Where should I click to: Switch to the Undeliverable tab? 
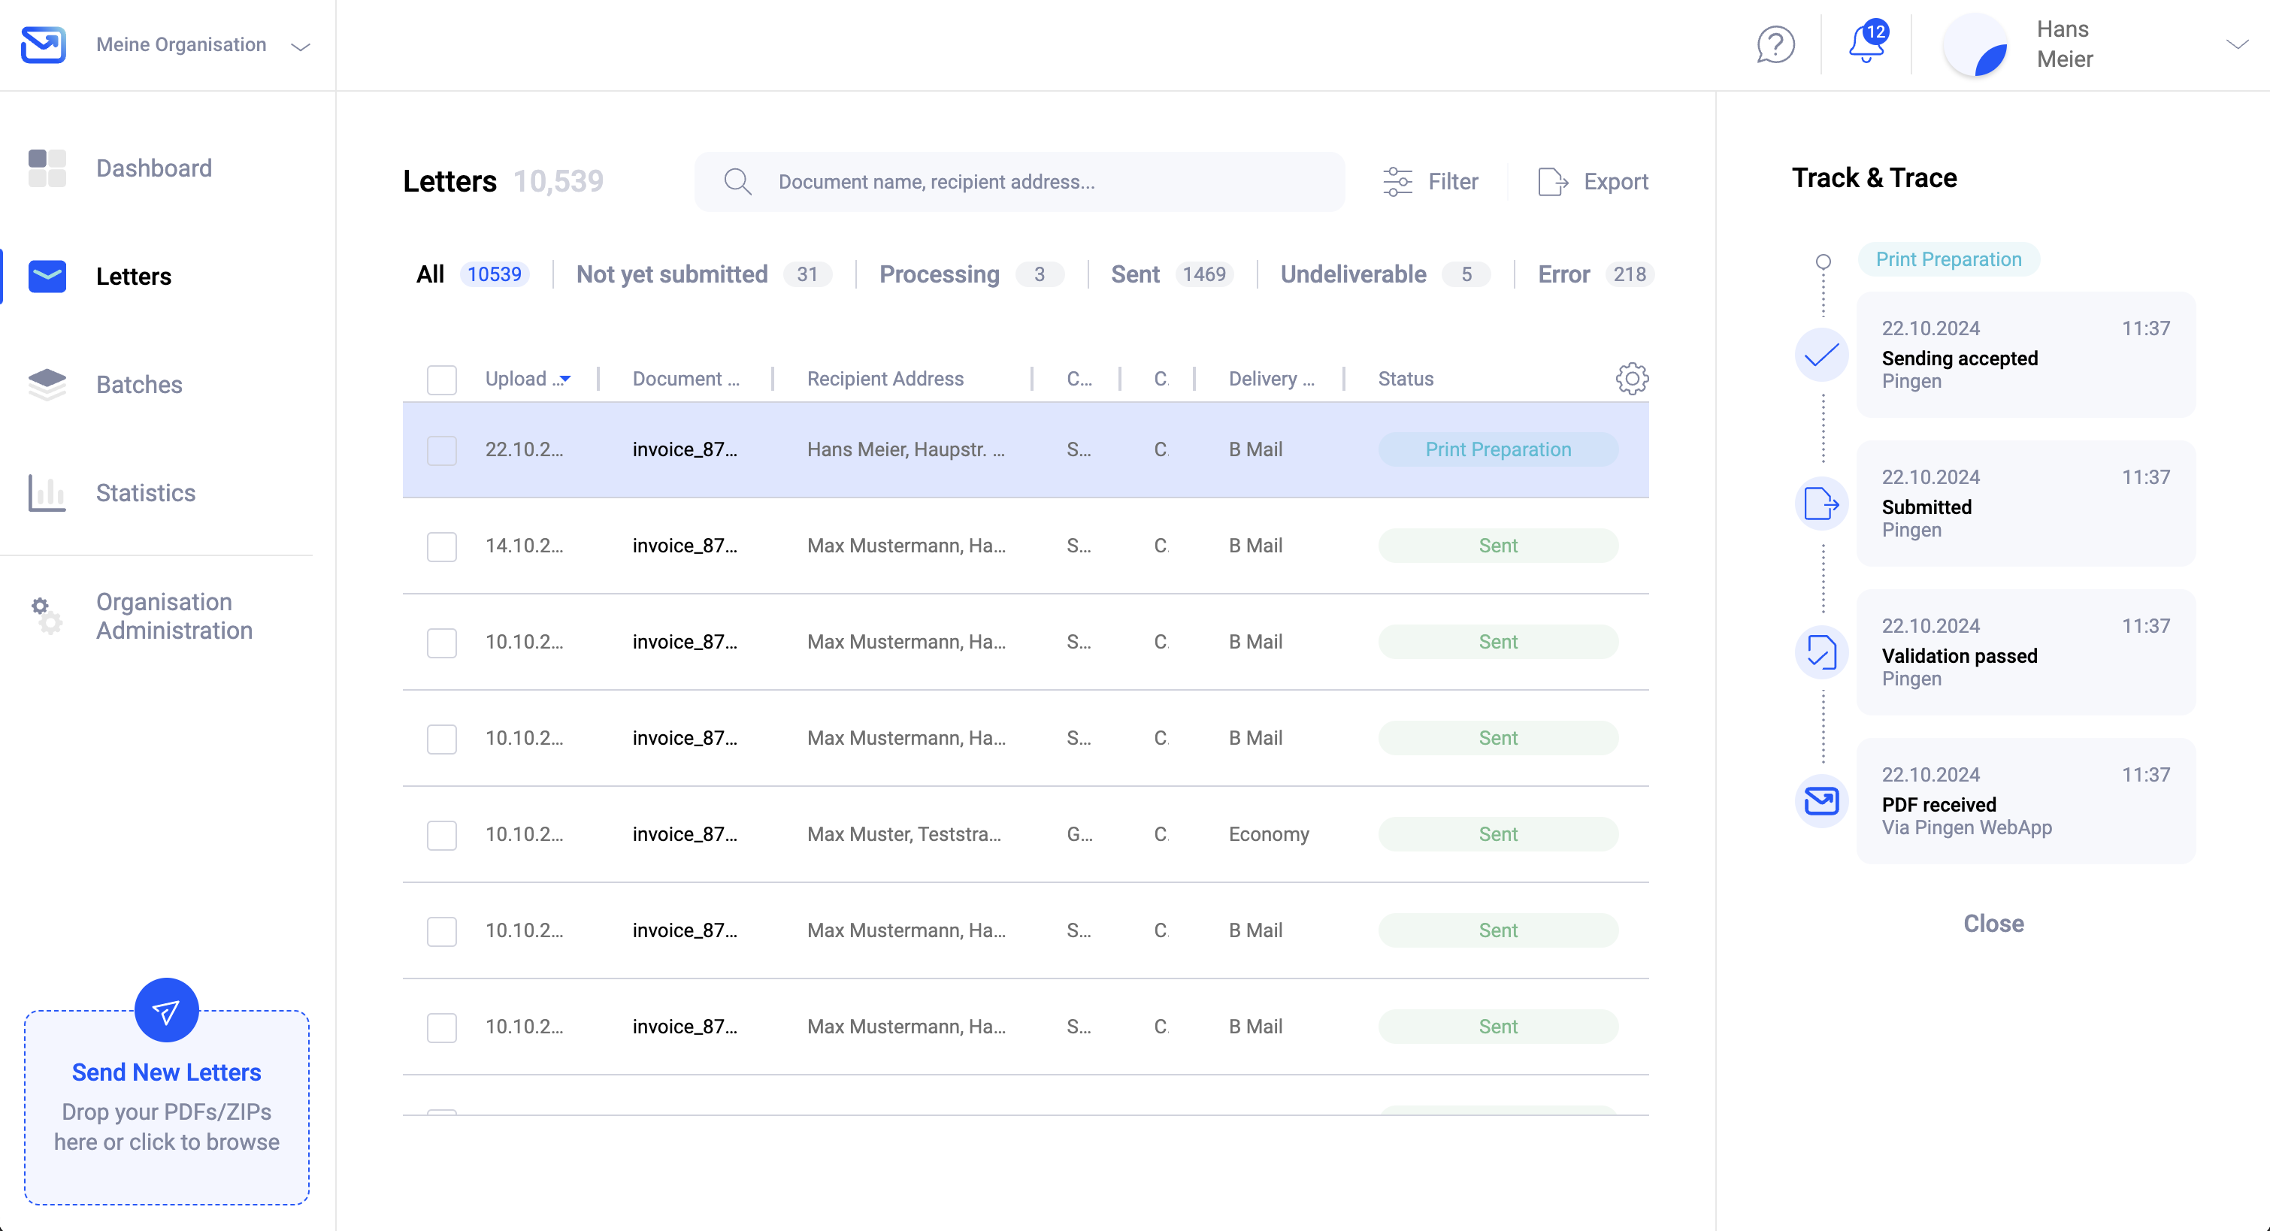point(1385,274)
